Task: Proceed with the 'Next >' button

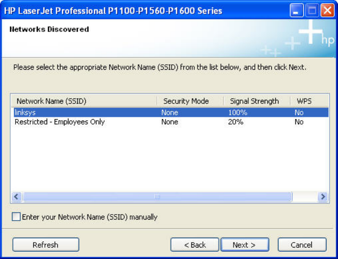Action: point(245,244)
